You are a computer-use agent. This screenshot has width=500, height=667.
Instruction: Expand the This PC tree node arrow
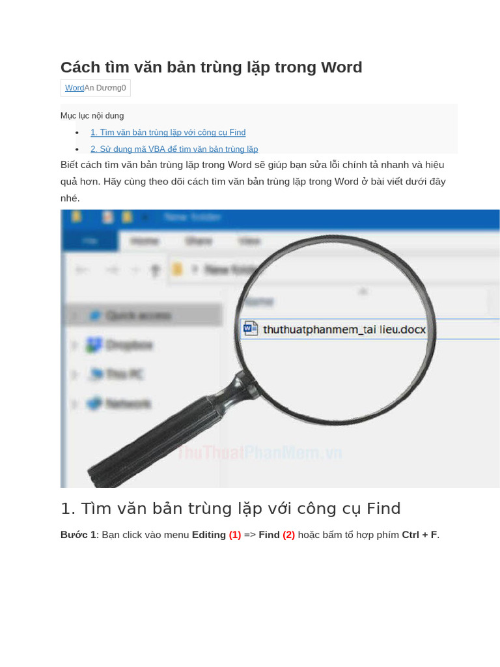[x=74, y=375]
